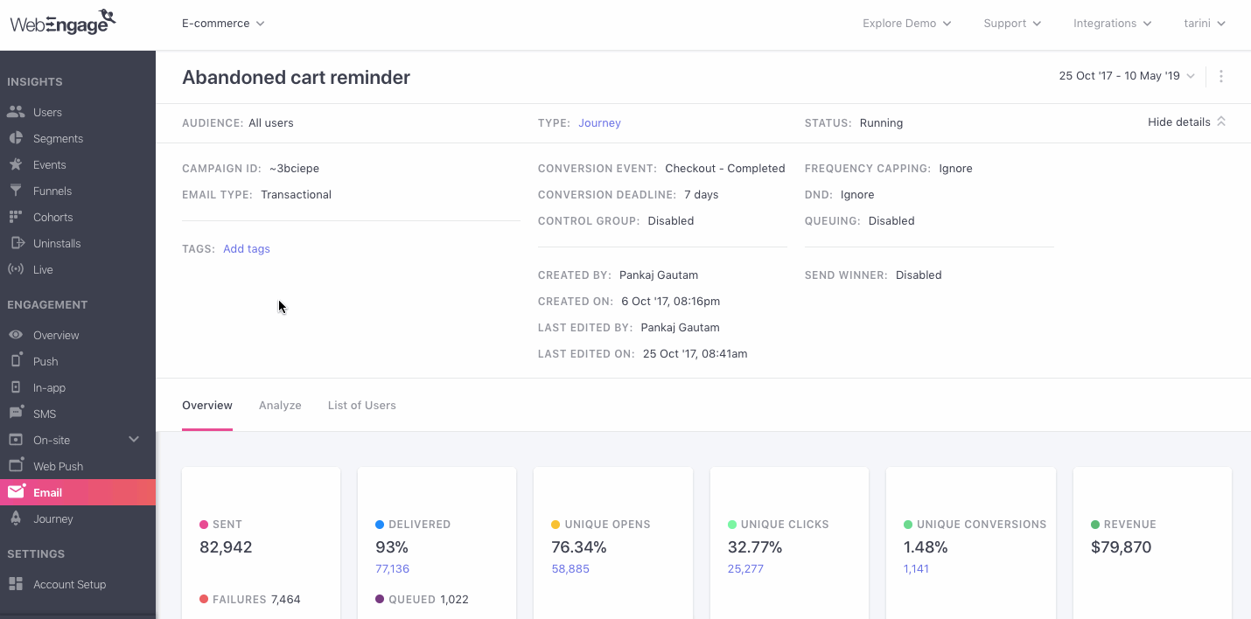Click the Segments pie icon
Image resolution: width=1251 pixels, height=619 pixels.
point(16,138)
